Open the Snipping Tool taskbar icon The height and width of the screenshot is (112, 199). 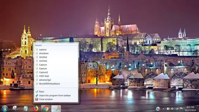click(15, 109)
